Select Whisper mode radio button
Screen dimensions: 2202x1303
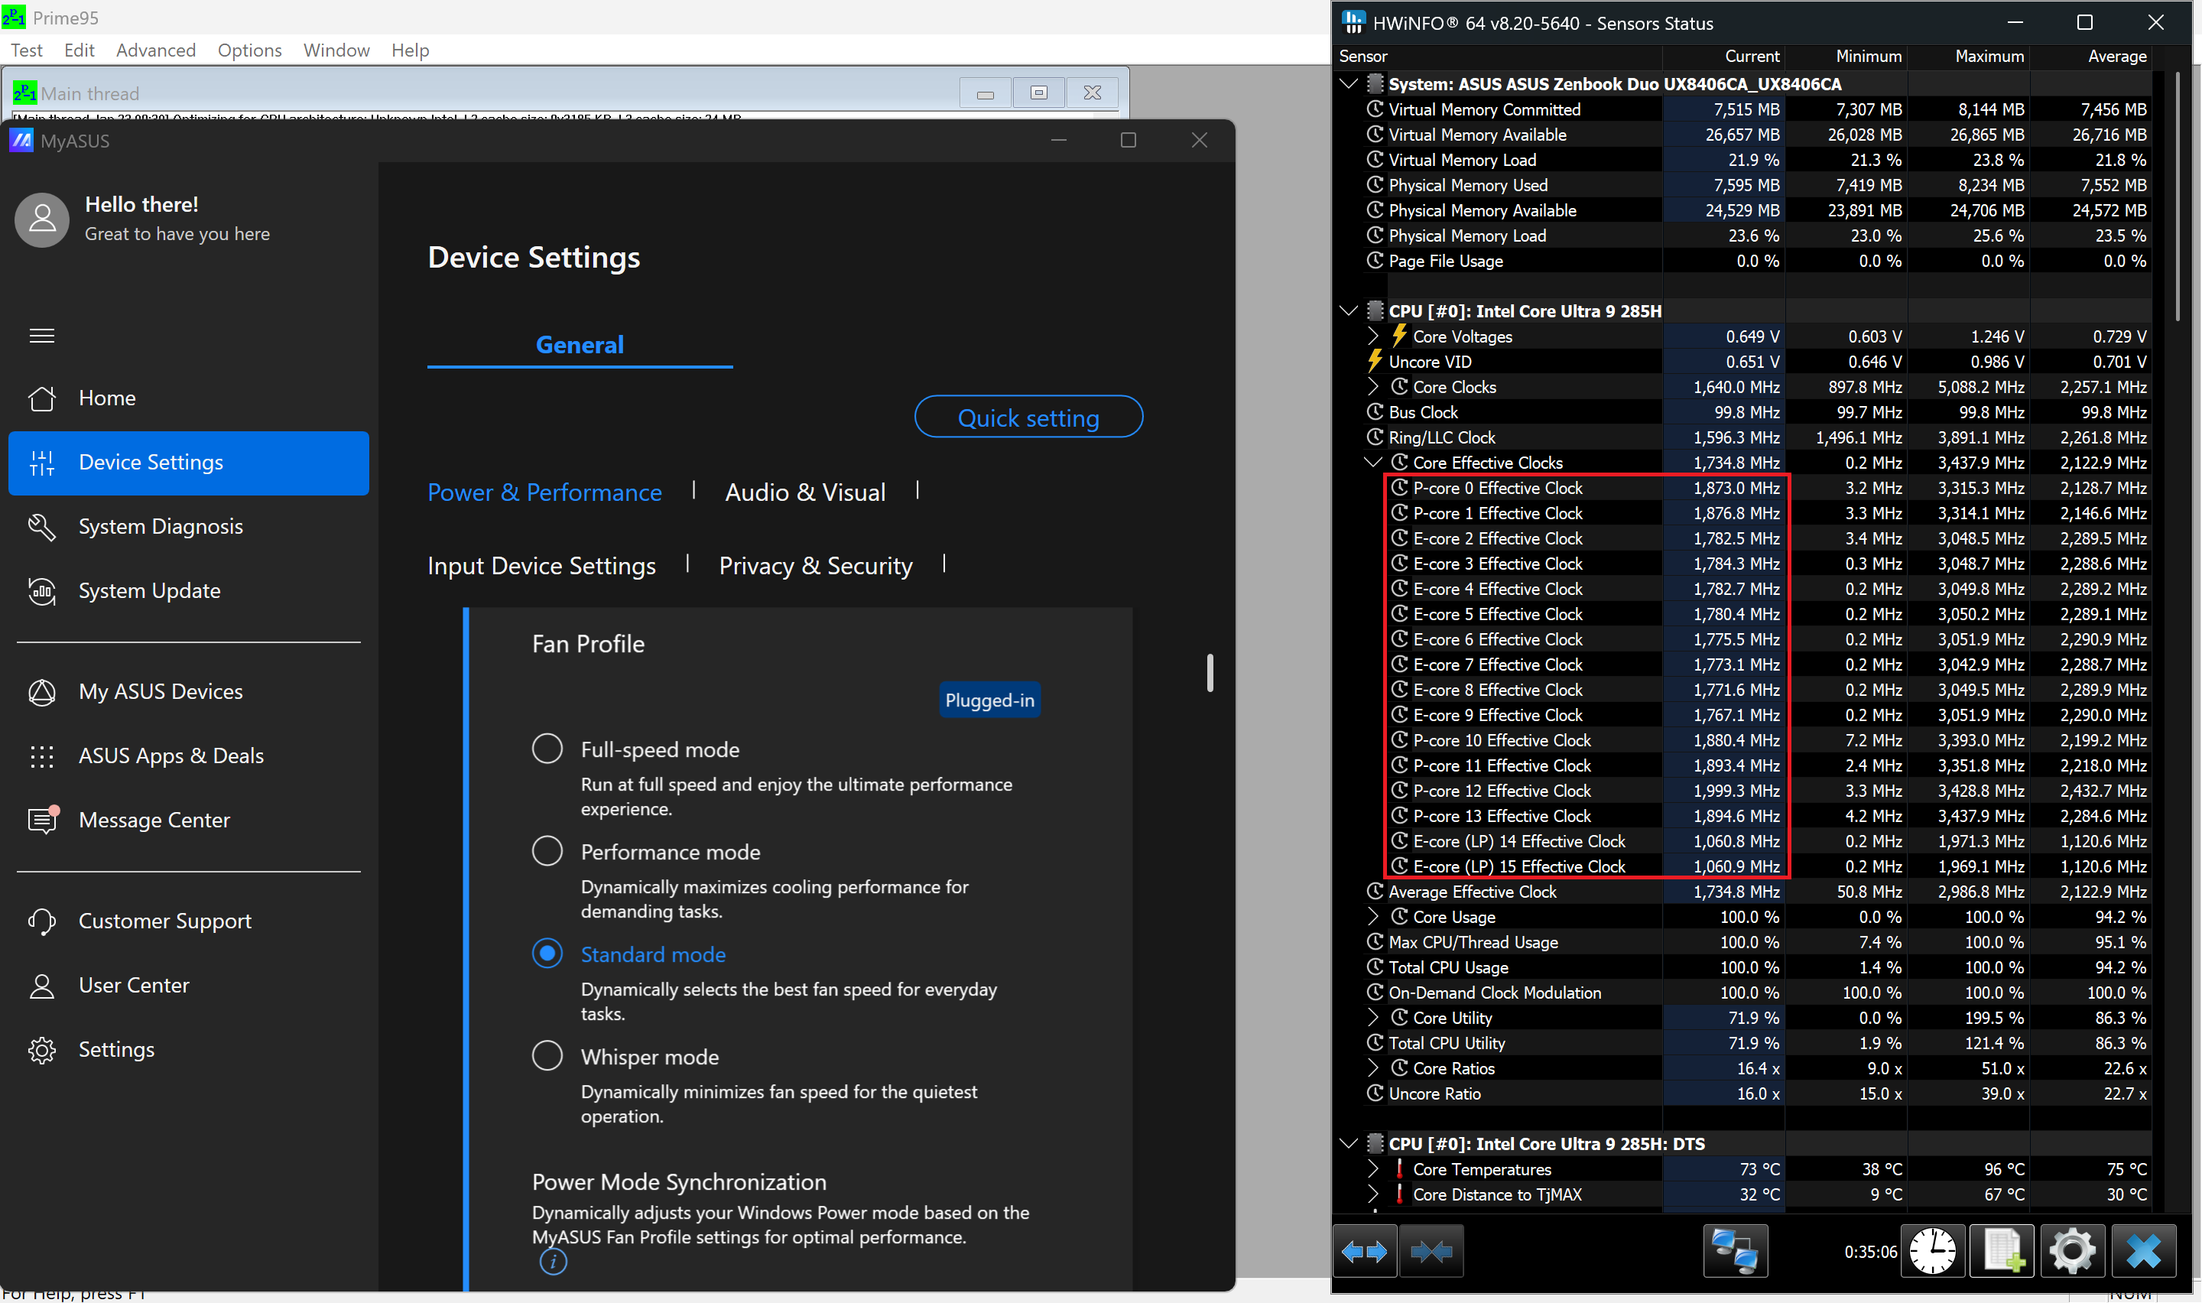click(x=547, y=1055)
